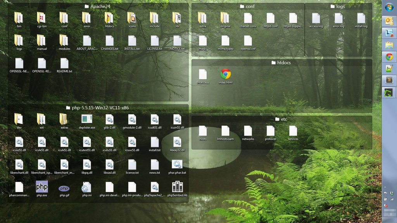Select the libsasl.dll file
The width and height of the screenshot is (397, 223).
click(109, 166)
